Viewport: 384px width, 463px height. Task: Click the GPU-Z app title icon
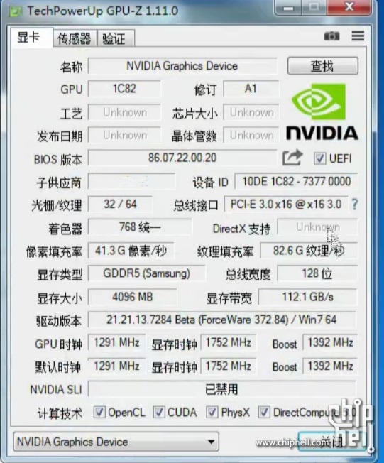(x=16, y=11)
